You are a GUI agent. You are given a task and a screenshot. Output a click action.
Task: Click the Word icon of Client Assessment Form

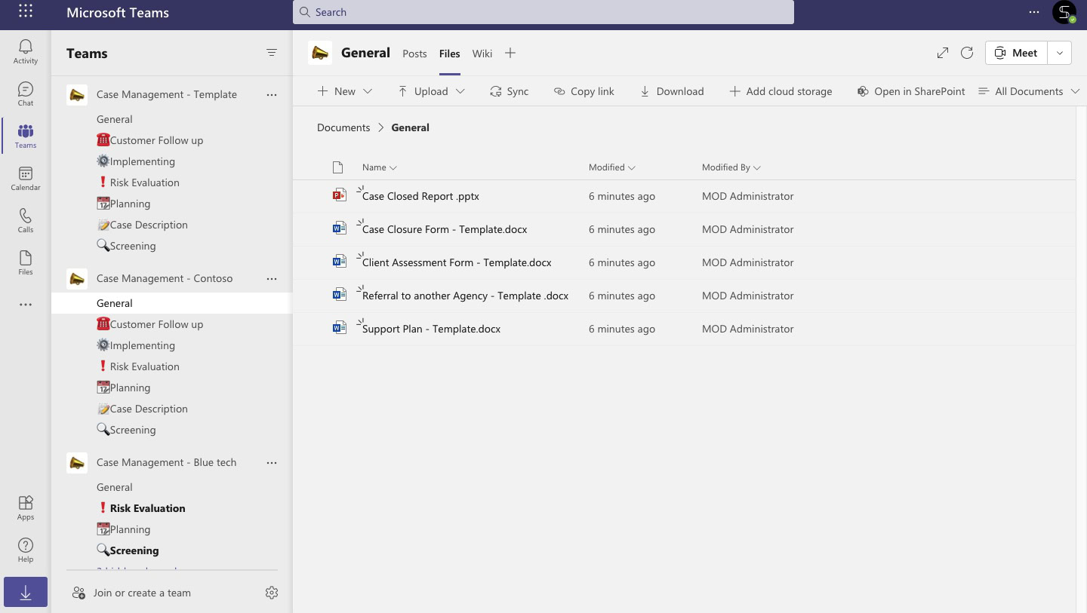[x=339, y=262]
